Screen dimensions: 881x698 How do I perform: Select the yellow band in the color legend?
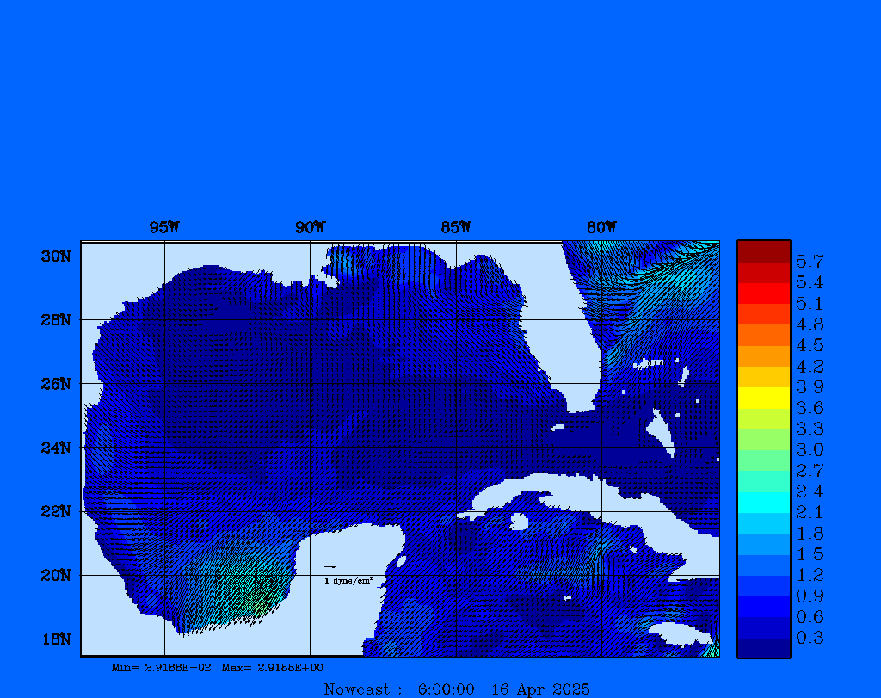pos(763,398)
